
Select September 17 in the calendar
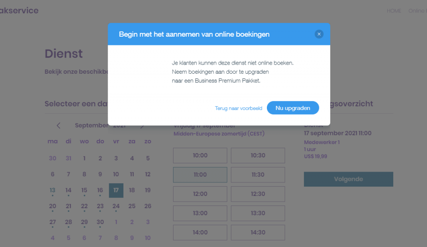point(116,190)
